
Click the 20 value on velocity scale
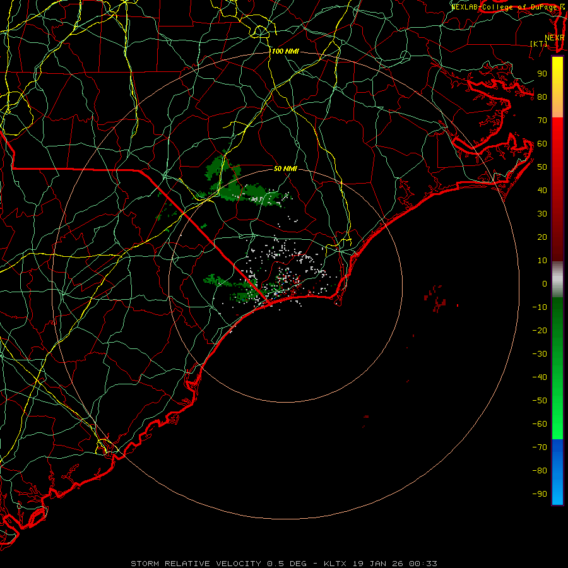click(542, 237)
